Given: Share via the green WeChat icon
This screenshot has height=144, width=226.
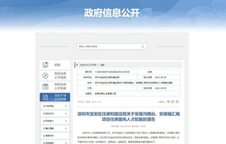Looking at the screenshot, I should tap(168, 102).
